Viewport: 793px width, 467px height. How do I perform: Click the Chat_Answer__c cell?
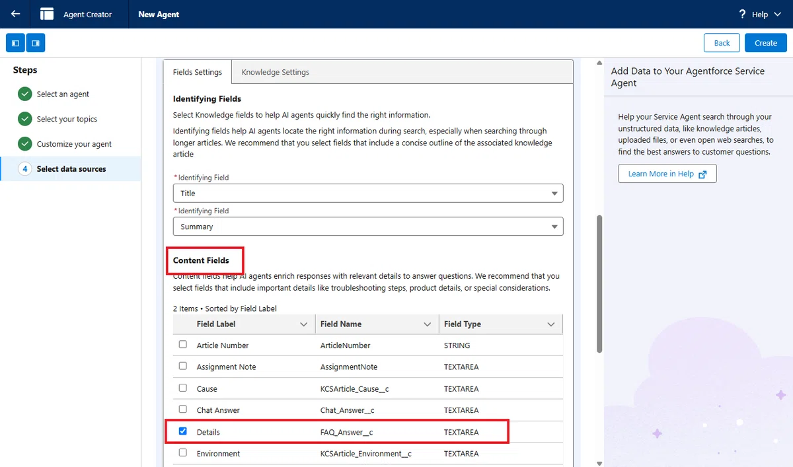pos(348,410)
